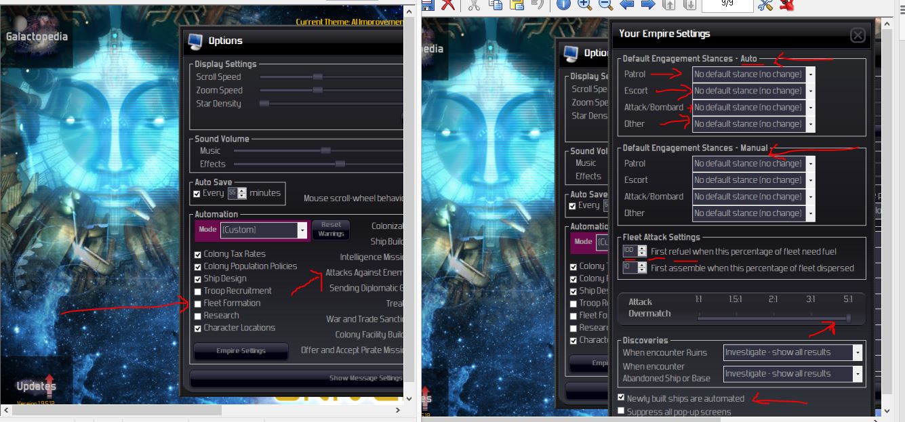Screen dimensions: 905x422
Task: Click the Attack Overmatch slider handle
Action: pyautogui.click(x=848, y=318)
